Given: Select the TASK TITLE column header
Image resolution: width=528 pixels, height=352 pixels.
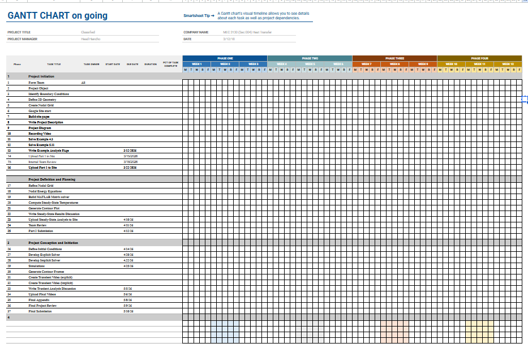Looking at the screenshot, I should [54, 65].
